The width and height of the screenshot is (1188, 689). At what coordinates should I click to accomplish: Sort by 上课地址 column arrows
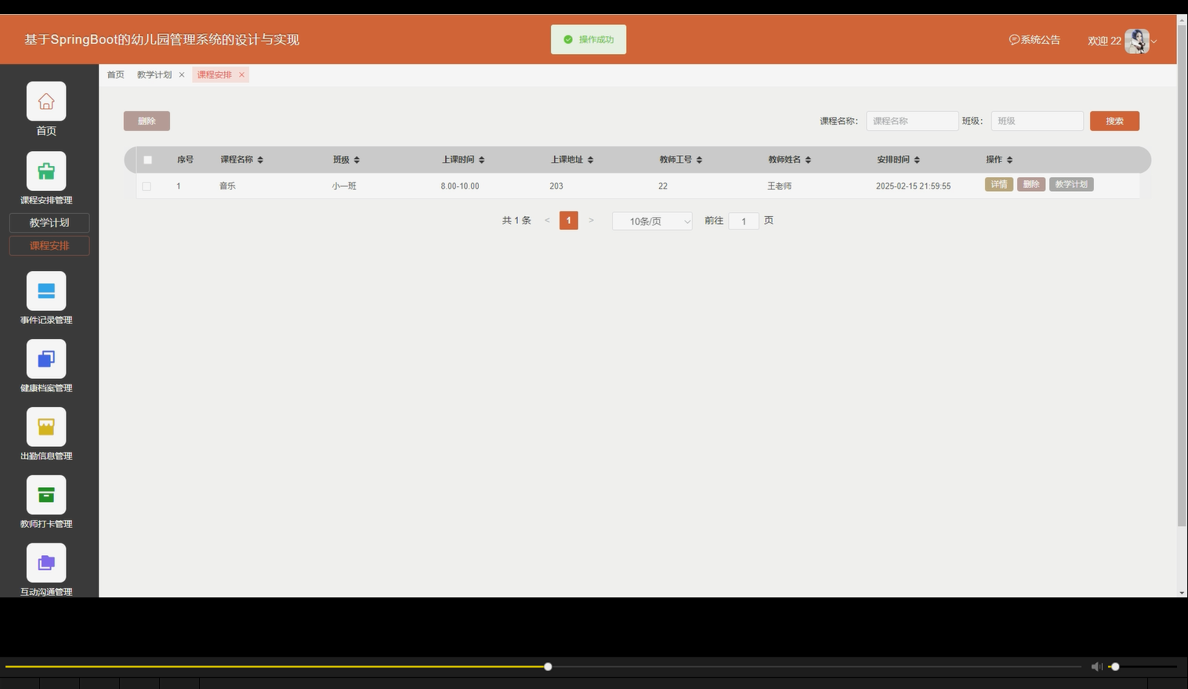coord(590,160)
